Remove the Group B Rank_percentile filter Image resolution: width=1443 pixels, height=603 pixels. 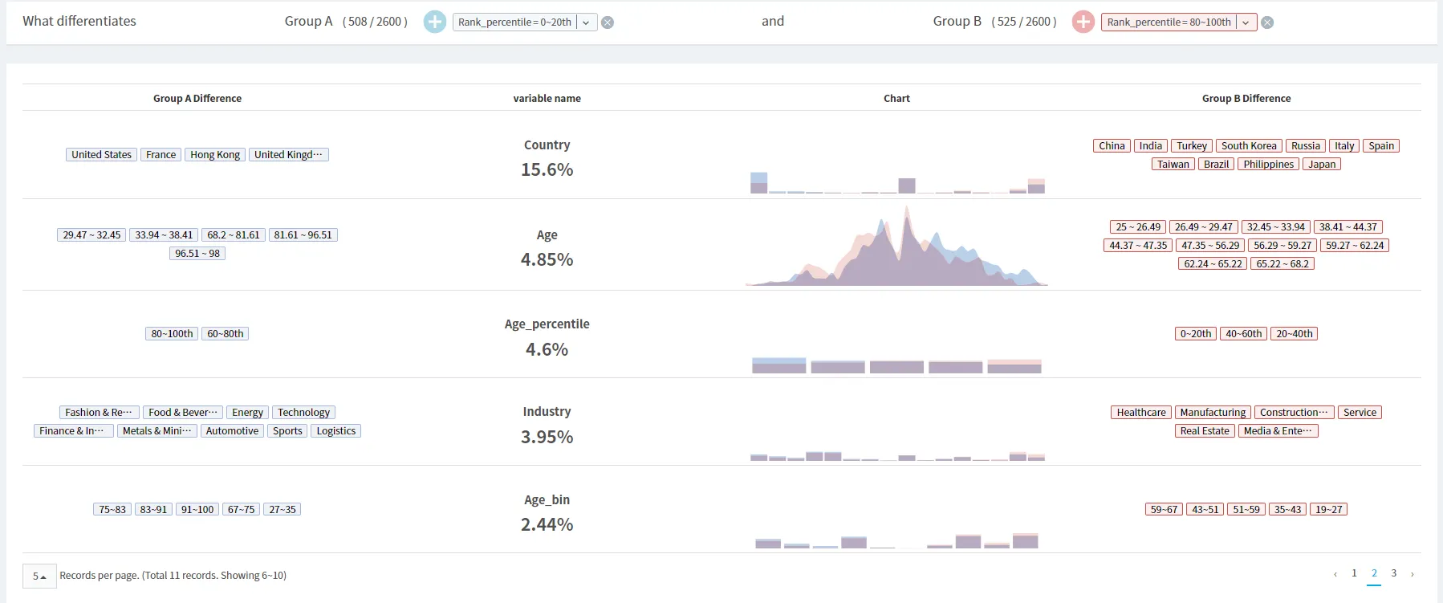1267,22
